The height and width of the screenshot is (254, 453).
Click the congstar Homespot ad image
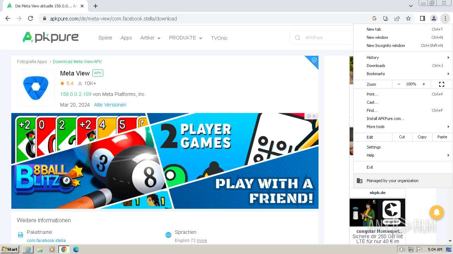377,212
